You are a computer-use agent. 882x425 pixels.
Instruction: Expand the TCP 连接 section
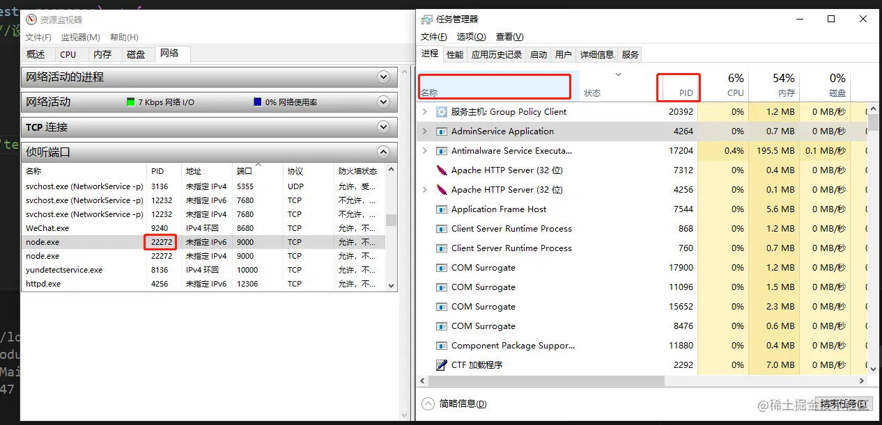[383, 127]
